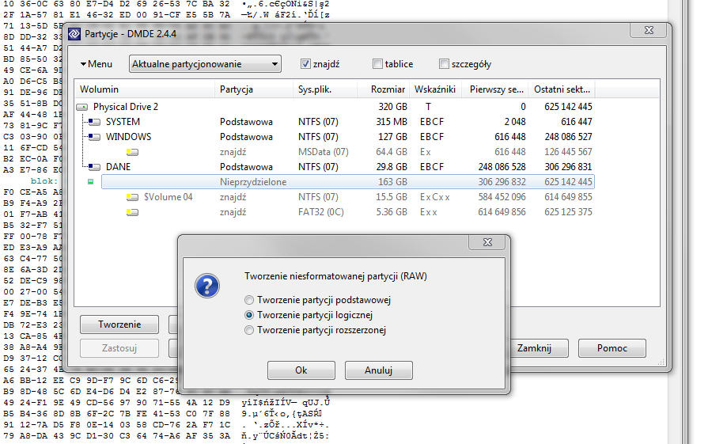Click the window resize grip at bottom-right corner

(661, 362)
